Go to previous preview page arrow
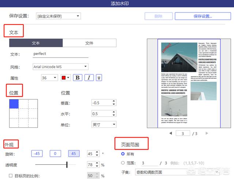234x179 pixels. (171, 133)
